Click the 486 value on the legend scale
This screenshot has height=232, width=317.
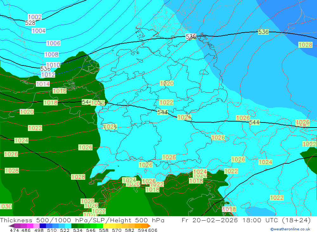(x=26, y=230)
